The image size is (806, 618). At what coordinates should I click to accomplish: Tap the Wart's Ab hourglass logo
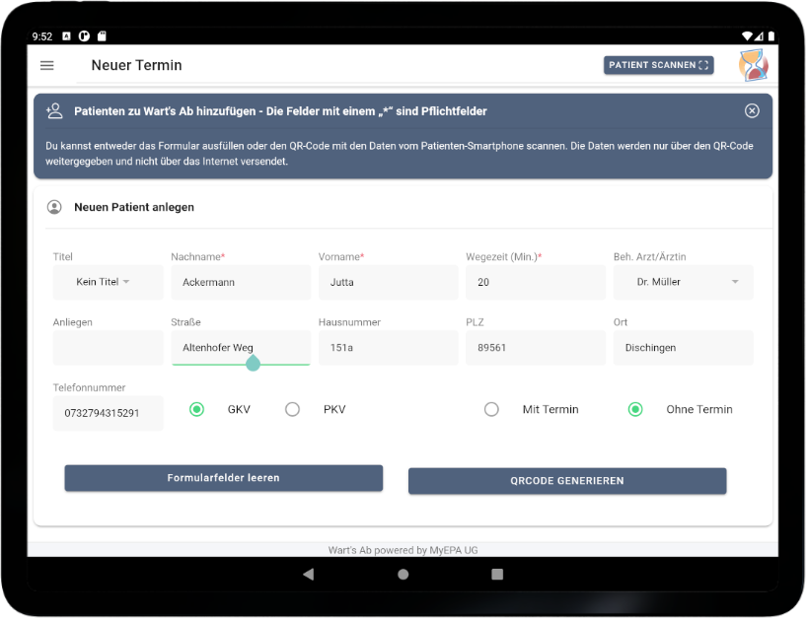pos(753,65)
